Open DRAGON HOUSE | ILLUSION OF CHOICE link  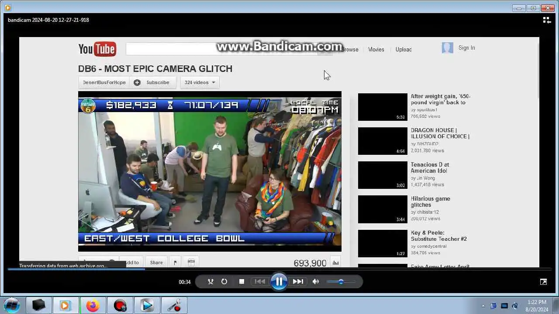coord(440,133)
